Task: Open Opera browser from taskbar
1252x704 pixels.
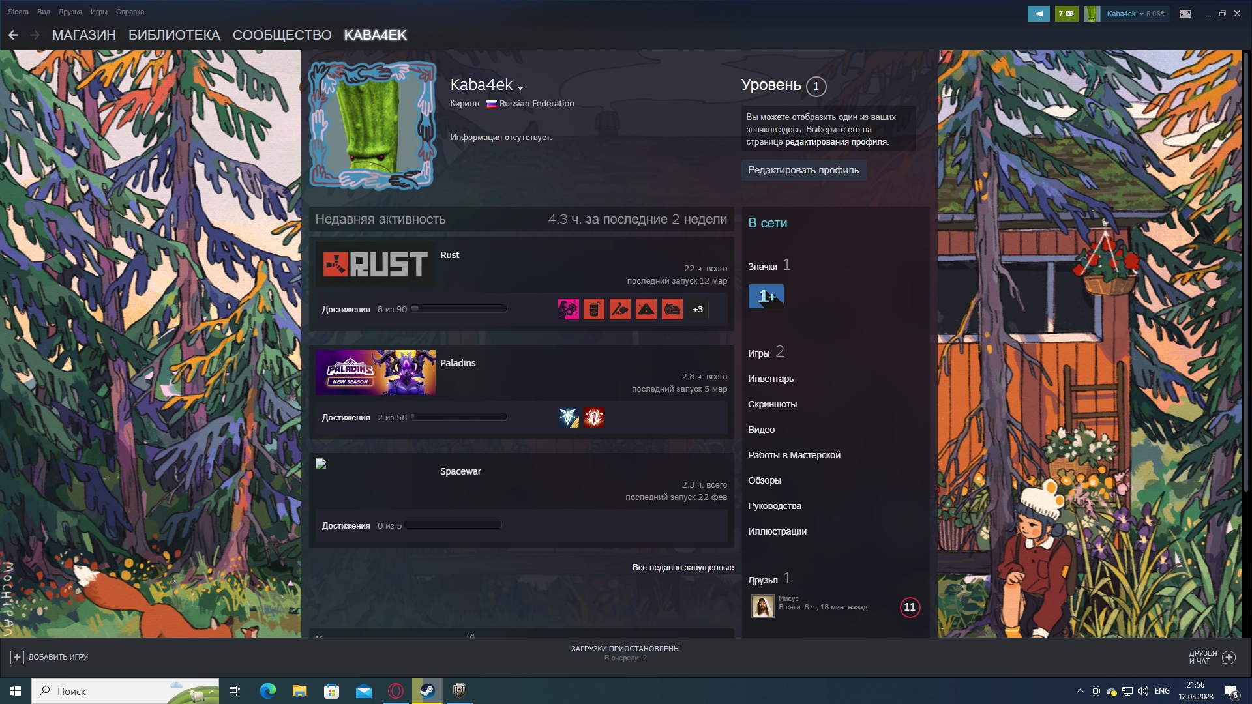Action: tap(395, 691)
